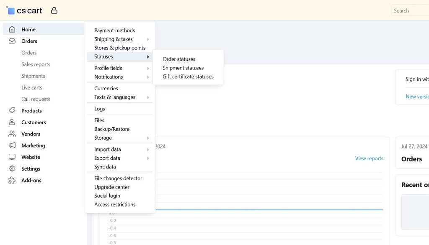Click the View reports link
This screenshot has width=429, height=245.
(x=369, y=158)
